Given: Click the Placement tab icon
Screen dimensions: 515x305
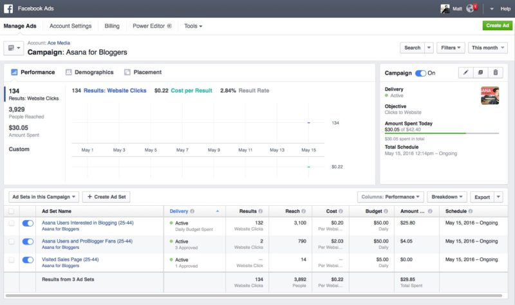Looking at the screenshot, I should point(127,72).
